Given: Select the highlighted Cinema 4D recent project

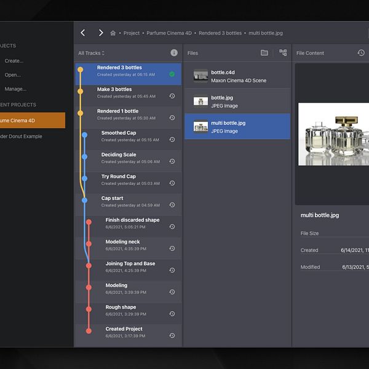Looking at the screenshot, I should (33, 121).
